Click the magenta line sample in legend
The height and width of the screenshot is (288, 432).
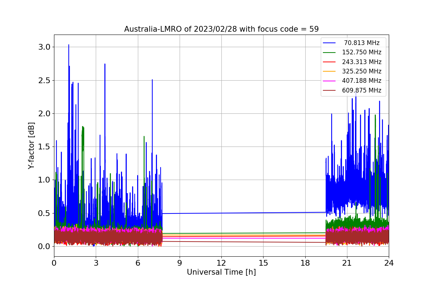[x=330, y=81]
